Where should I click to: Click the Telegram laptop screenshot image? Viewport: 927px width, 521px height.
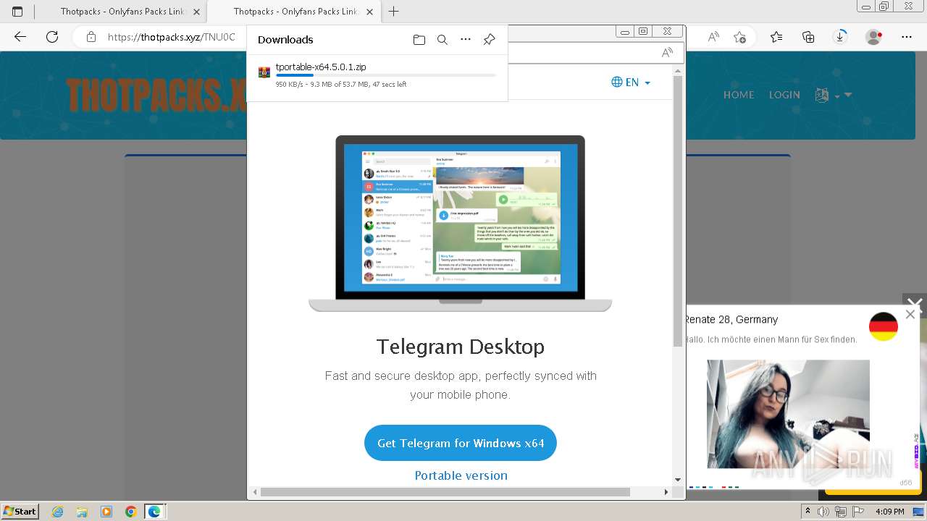tap(461, 224)
